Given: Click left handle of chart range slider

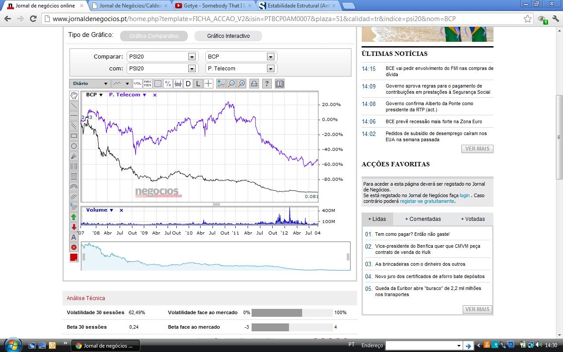Looking at the screenshot, I should (x=84, y=257).
